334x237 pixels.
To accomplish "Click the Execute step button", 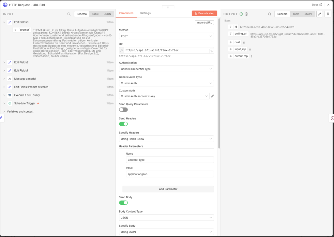I will [x=204, y=13].
